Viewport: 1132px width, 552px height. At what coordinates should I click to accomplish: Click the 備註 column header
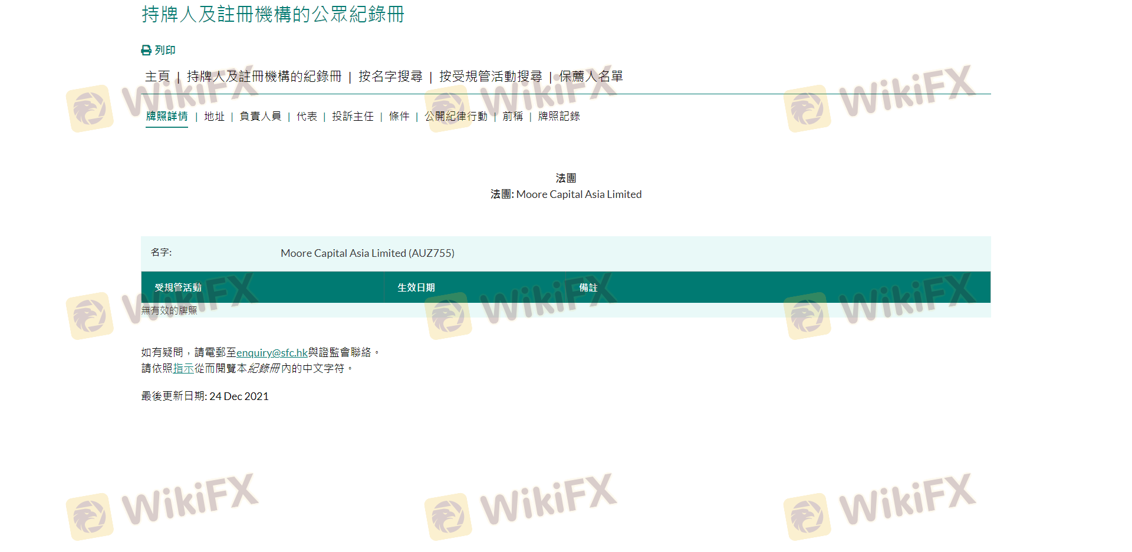(x=588, y=287)
